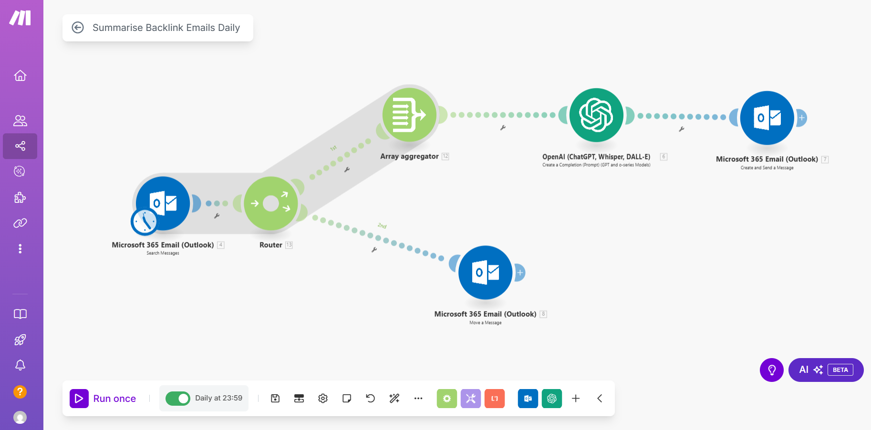Click the Search Messages subtitle

tap(163, 253)
